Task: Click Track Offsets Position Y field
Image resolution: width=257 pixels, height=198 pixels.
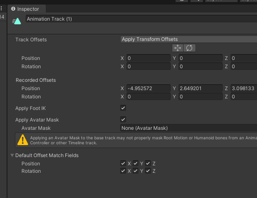Action: 200,58
